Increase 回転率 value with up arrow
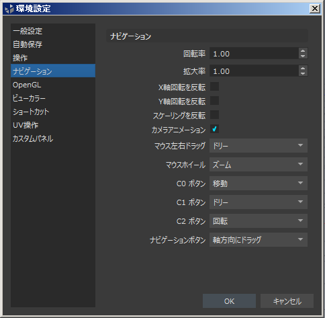Screen dimensions: 325x318 (303, 51)
